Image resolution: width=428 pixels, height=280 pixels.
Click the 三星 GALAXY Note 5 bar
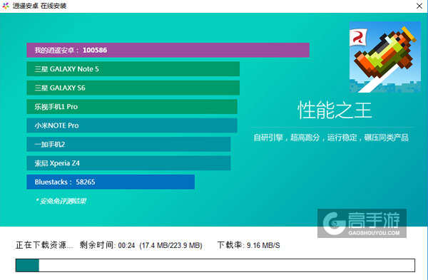(x=133, y=68)
